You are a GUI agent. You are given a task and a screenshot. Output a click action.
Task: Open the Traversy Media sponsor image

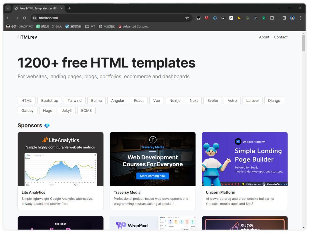pos(152,159)
